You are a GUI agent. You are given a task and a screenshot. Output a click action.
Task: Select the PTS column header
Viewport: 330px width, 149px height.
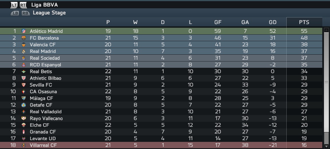click(x=304, y=22)
